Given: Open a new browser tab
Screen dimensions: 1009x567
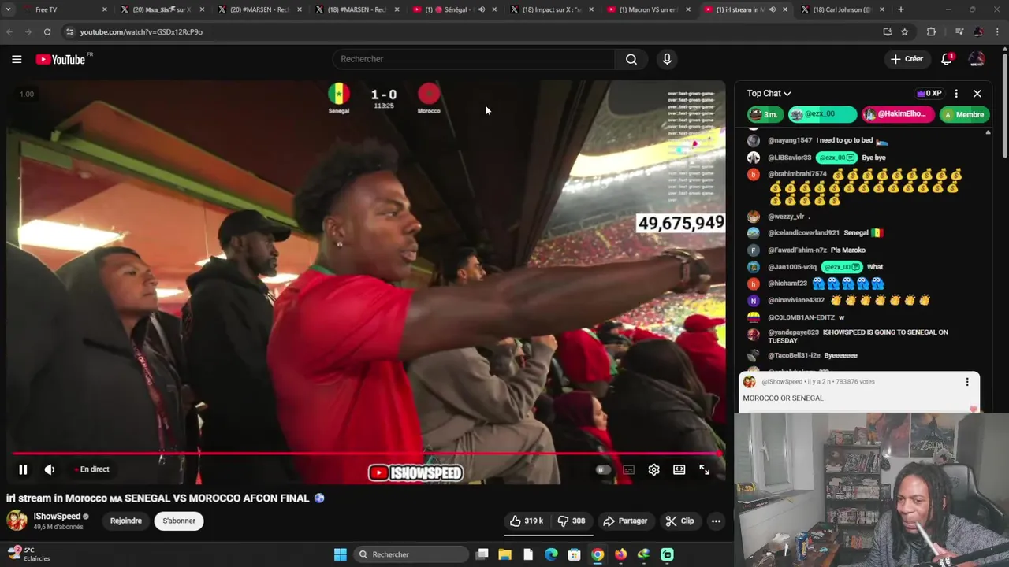Looking at the screenshot, I should click(901, 9).
